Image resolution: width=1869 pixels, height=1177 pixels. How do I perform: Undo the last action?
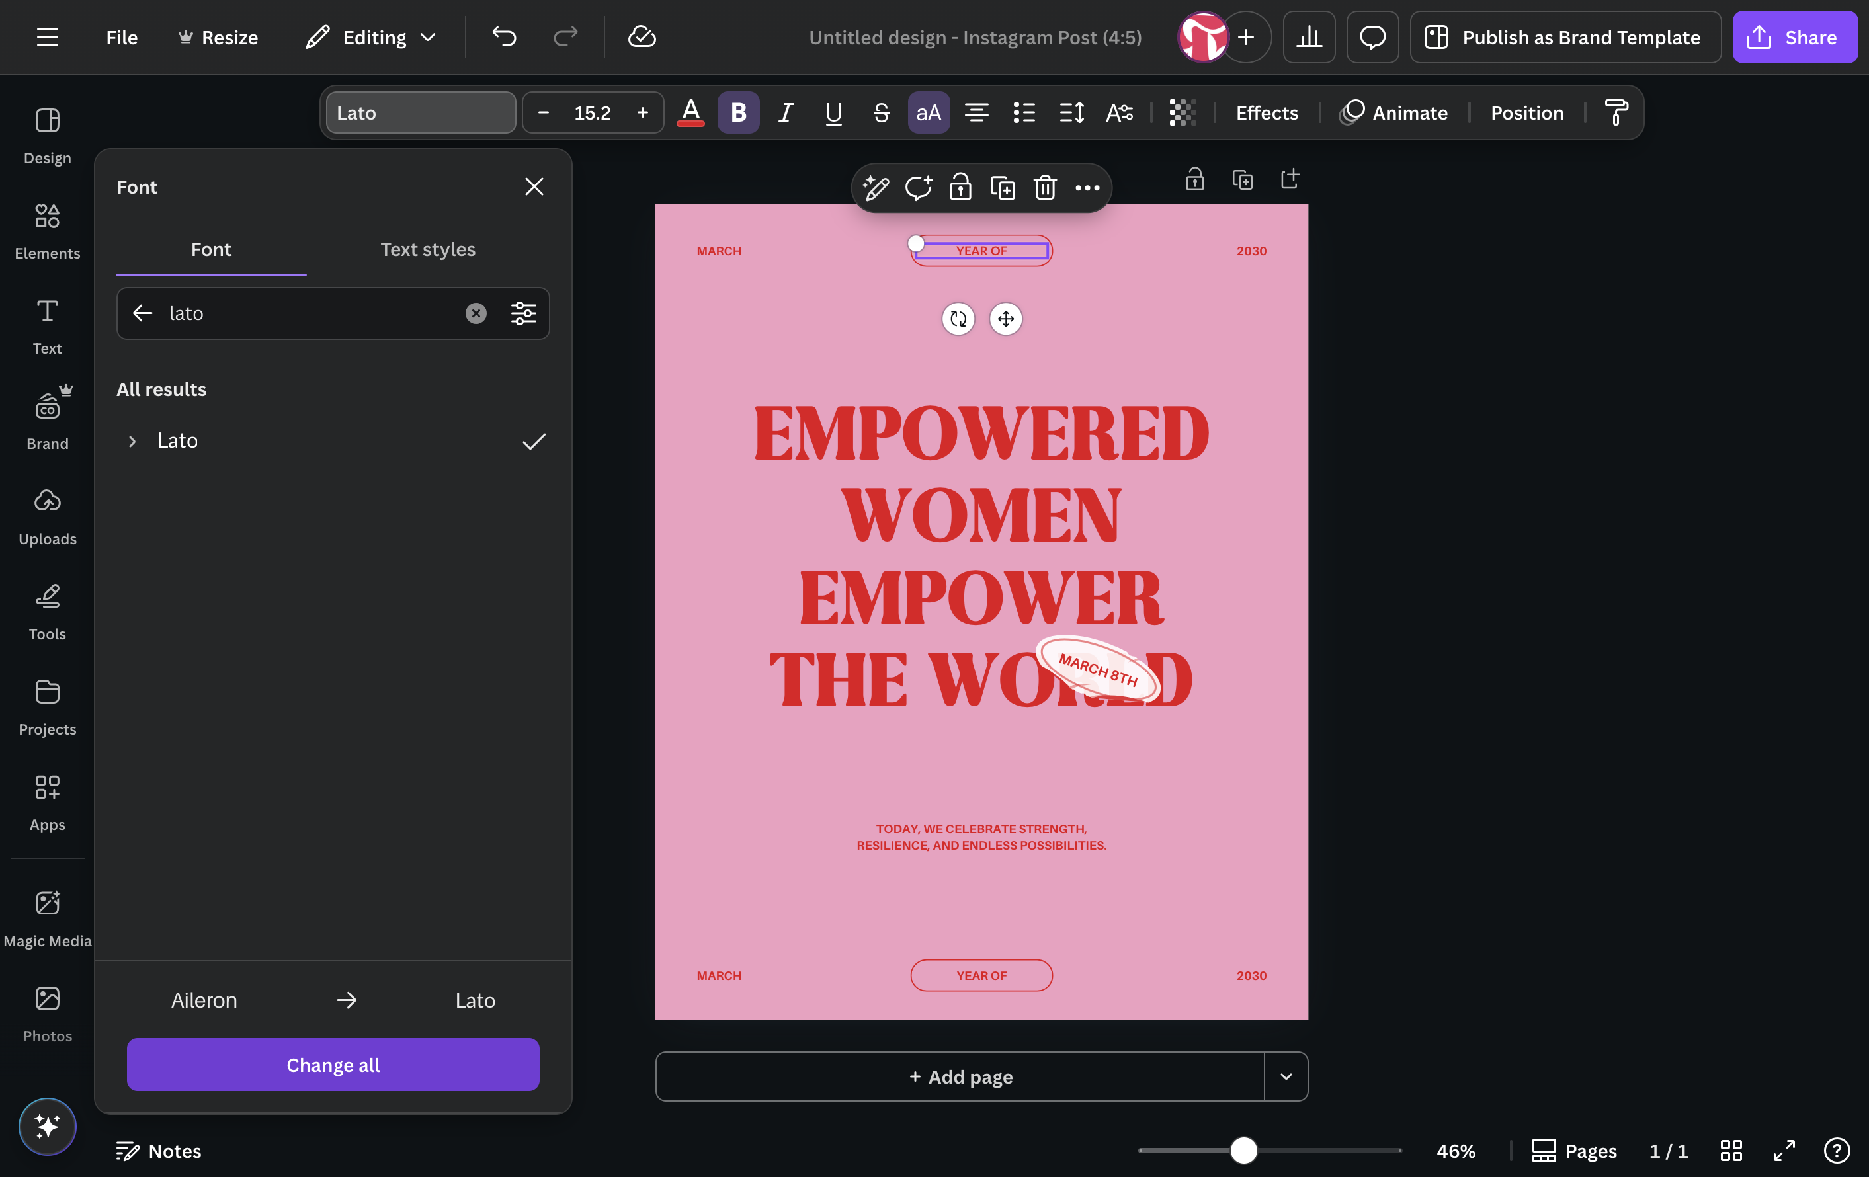pyautogui.click(x=504, y=36)
